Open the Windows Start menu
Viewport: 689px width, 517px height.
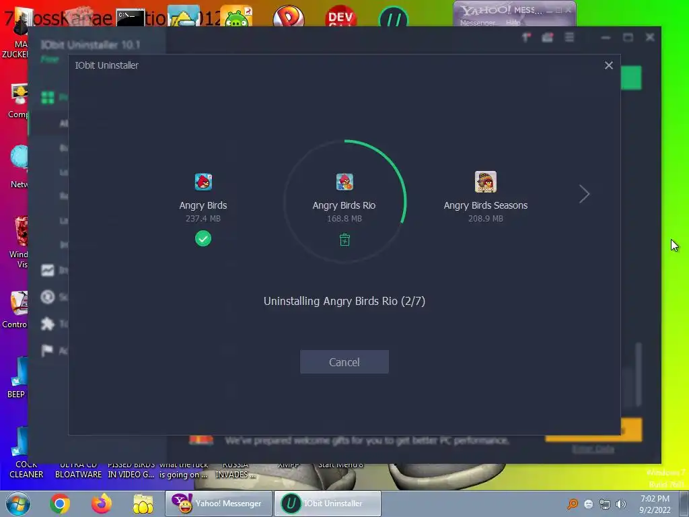click(x=17, y=504)
